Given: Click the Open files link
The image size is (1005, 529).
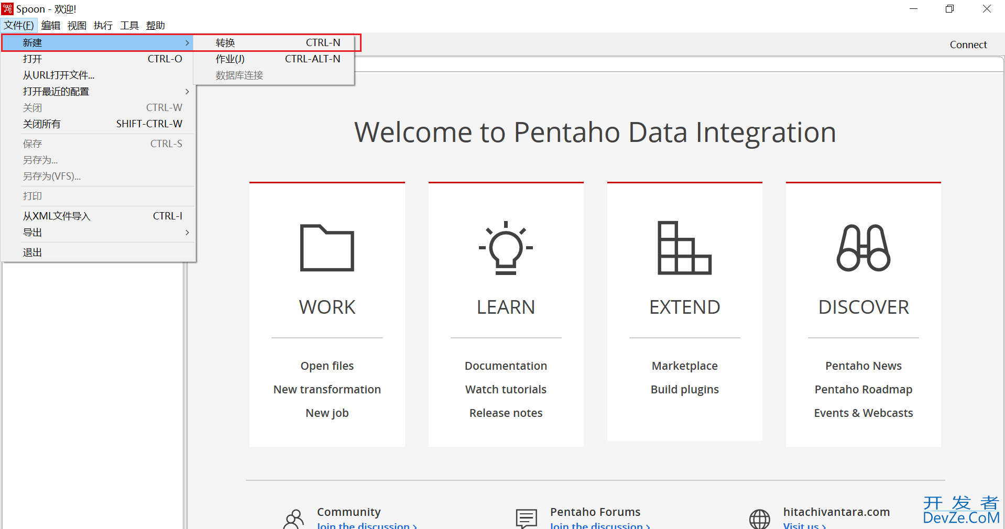Looking at the screenshot, I should (327, 366).
